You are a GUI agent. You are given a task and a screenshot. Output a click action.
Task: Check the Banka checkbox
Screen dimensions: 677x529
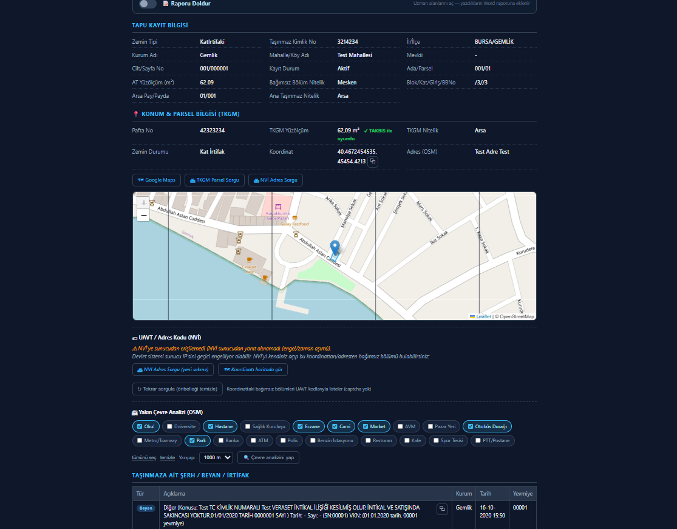(x=221, y=441)
